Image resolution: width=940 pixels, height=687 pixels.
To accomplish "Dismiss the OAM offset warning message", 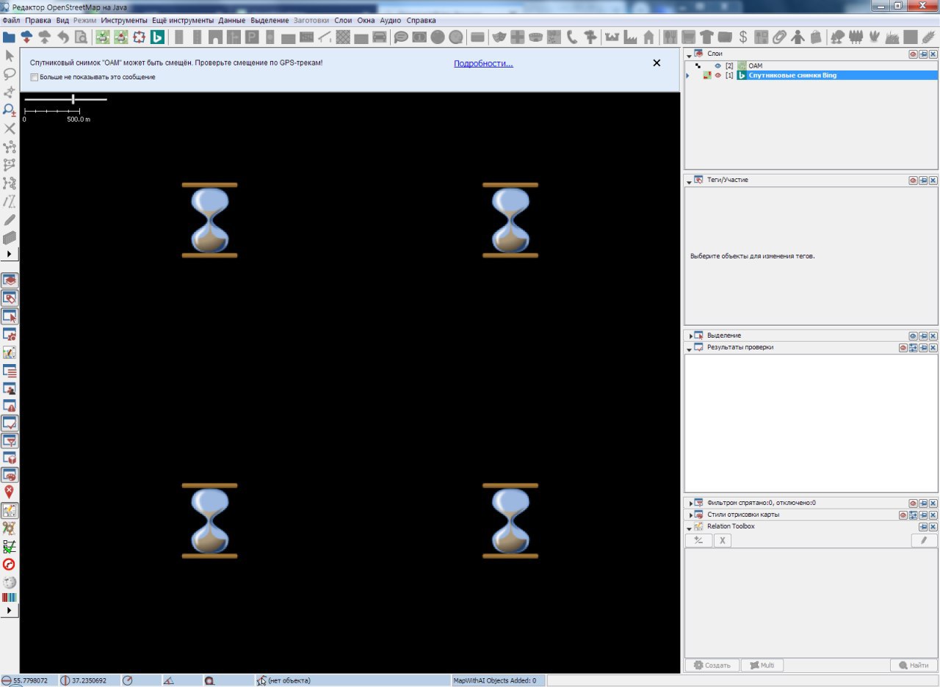I will [657, 63].
